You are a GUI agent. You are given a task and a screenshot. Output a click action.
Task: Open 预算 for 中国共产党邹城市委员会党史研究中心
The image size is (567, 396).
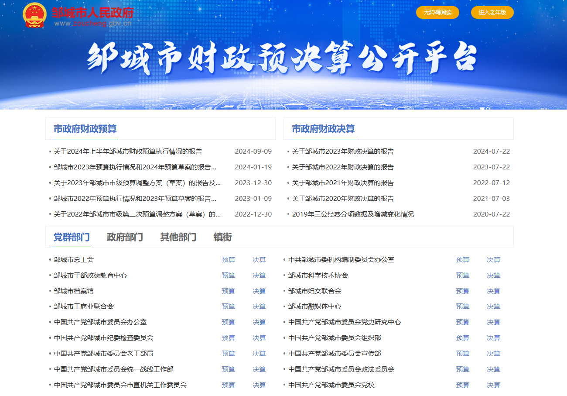pyautogui.click(x=463, y=322)
